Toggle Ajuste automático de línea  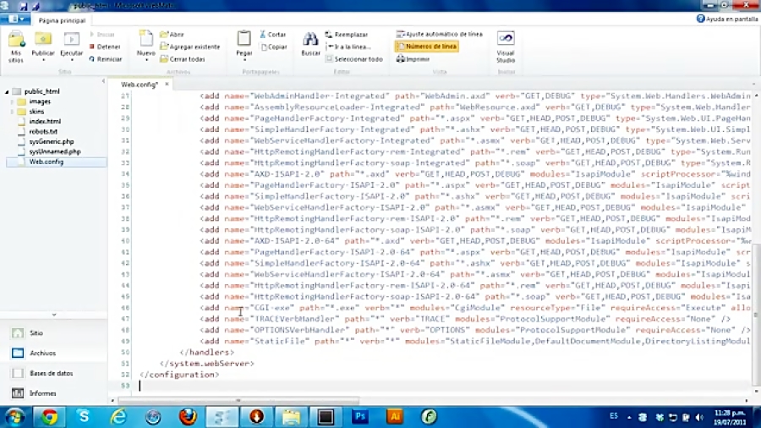pyautogui.click(x=439, y=34)
